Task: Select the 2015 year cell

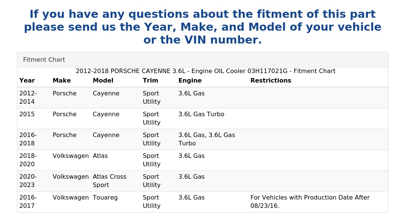Action: coord(27,114)
